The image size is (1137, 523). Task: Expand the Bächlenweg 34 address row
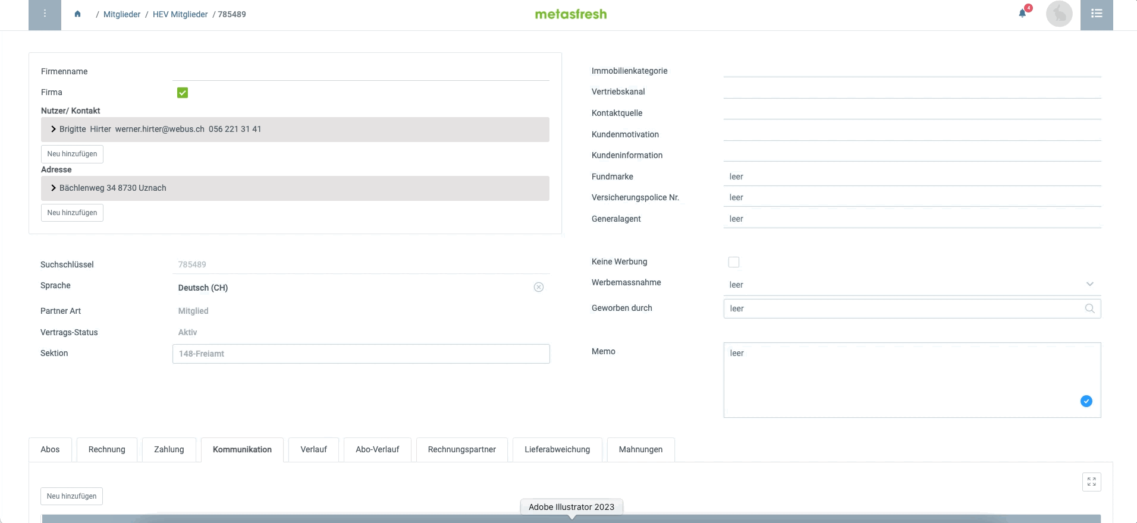[295, 188]
